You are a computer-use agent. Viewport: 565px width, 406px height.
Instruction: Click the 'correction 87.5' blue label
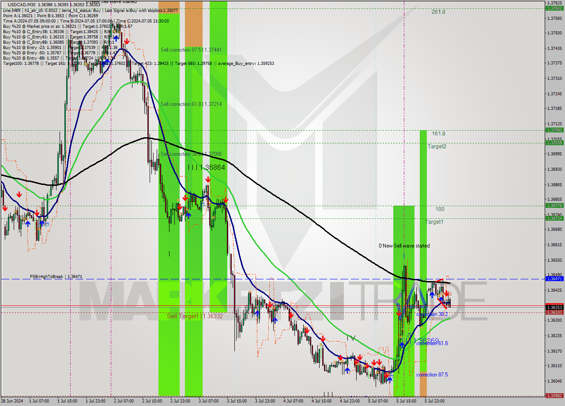tap(432, 374)
